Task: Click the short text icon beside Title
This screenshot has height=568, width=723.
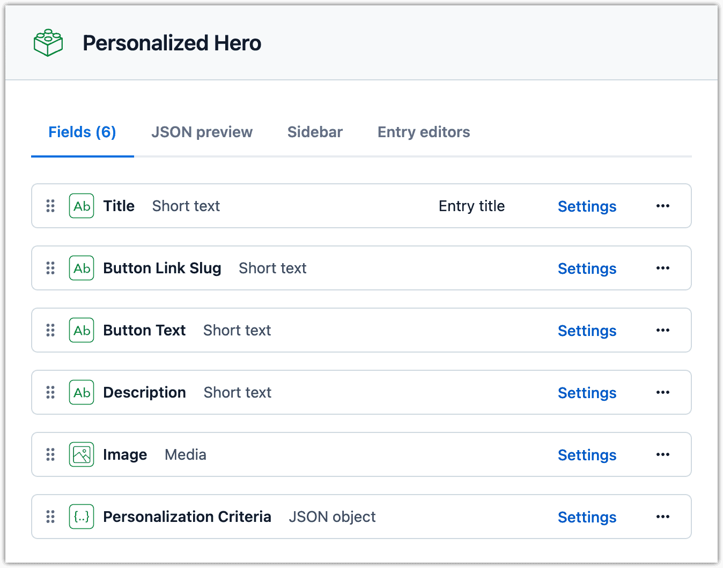Action: point(81,206)
